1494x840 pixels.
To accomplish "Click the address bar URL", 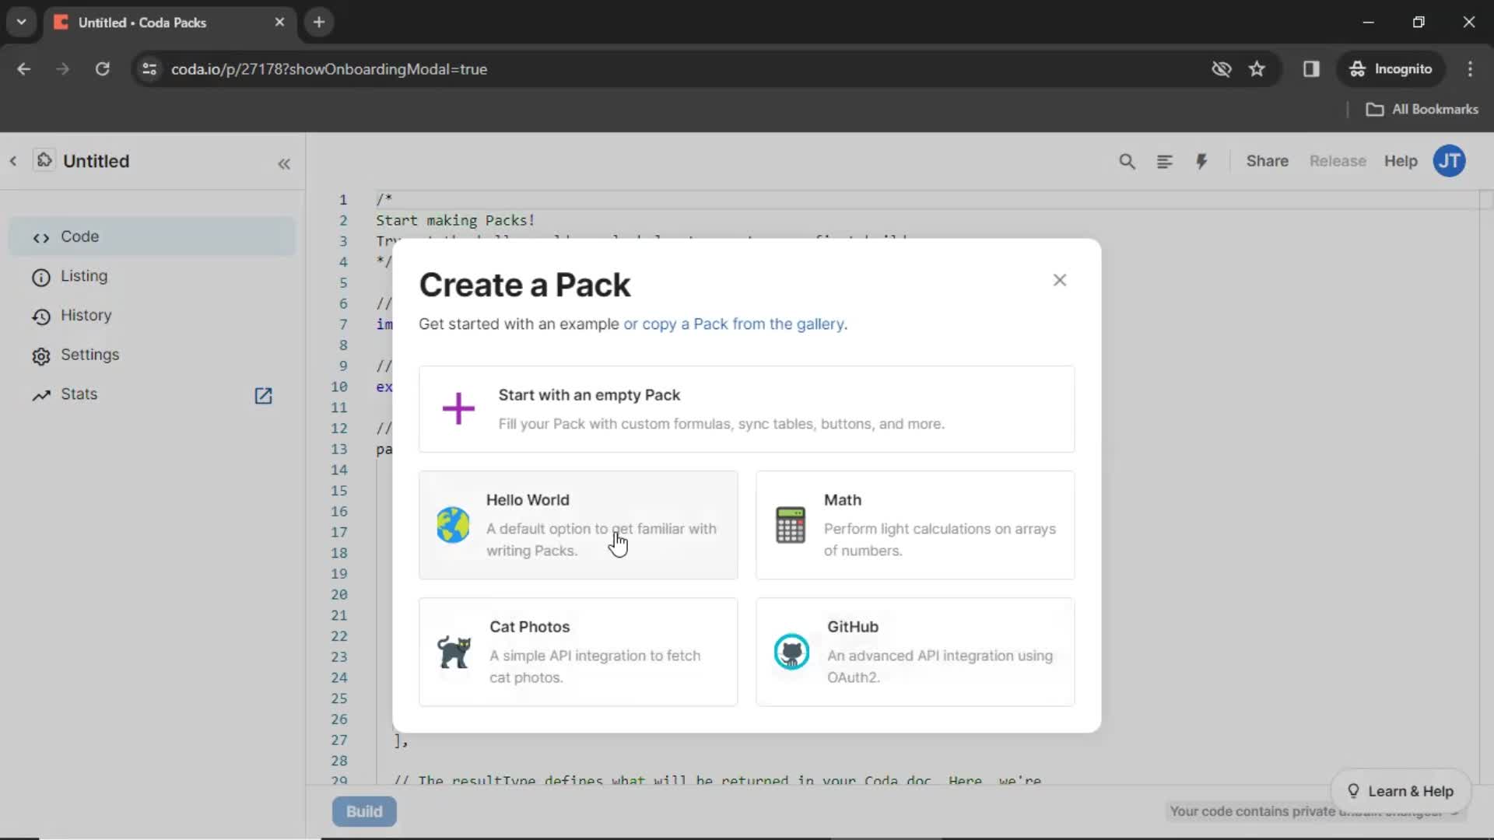I will point(329,69).
